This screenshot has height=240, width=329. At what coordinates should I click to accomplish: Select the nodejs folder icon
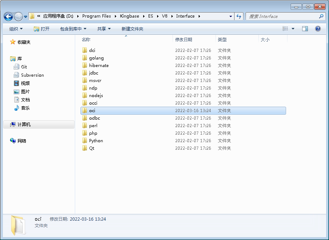coord(84,96)
